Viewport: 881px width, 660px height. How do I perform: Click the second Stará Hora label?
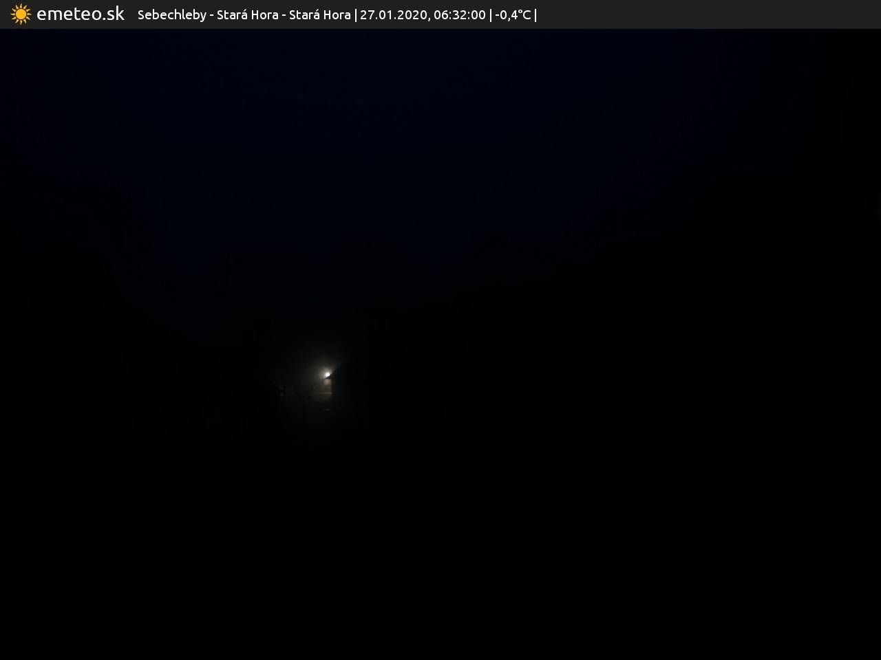point(319,14)
